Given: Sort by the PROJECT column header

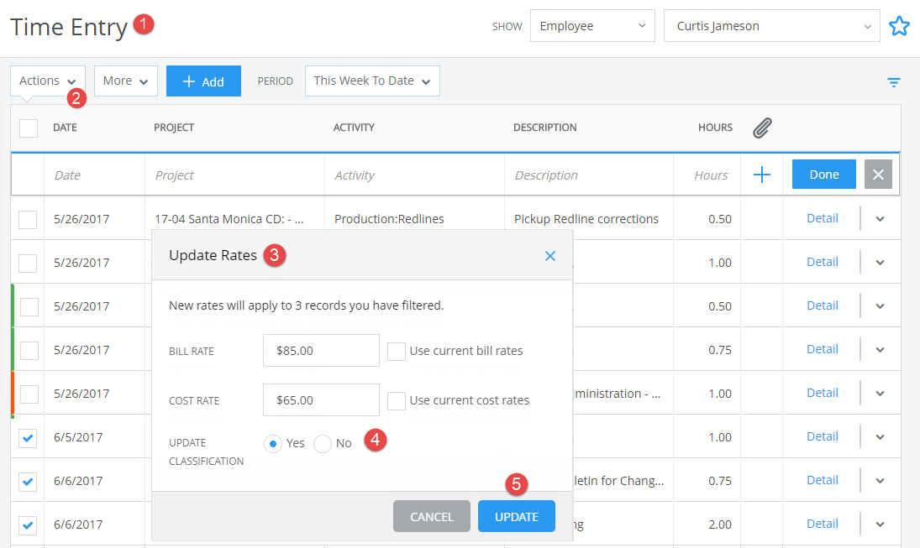Looking at the screenshot, I should 174,128.
